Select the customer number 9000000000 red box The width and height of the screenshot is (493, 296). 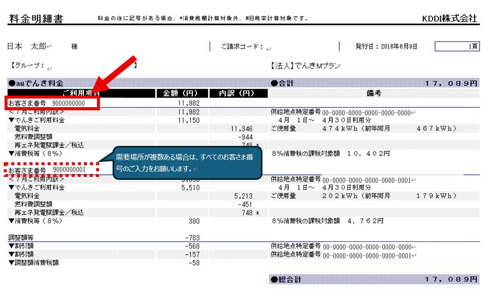tap(52, 103)
